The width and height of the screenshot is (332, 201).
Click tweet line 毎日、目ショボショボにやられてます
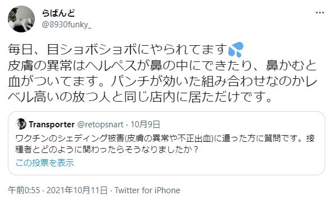point(126,50)
